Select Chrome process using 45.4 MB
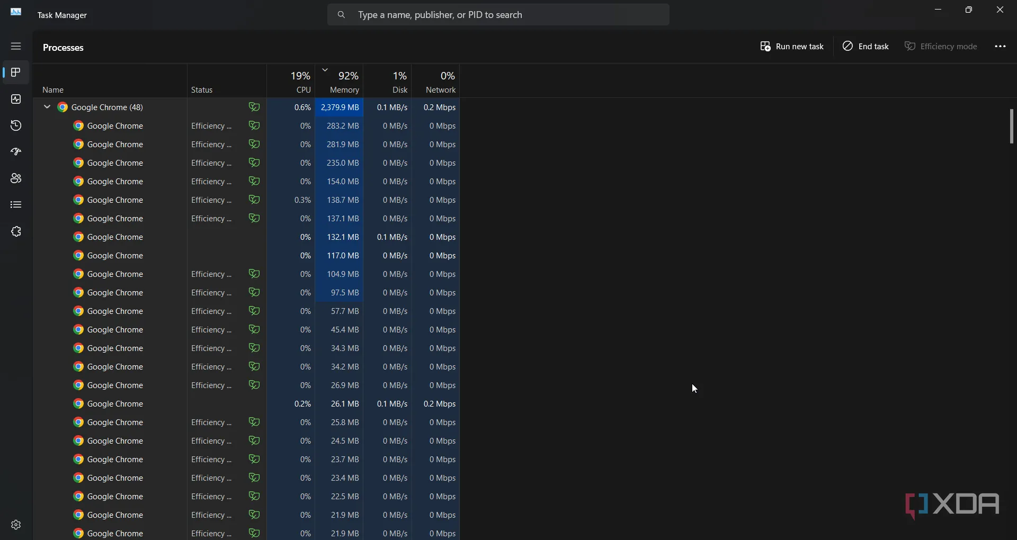The height and width of the screenshot is (540, 1017). [247, 329]
